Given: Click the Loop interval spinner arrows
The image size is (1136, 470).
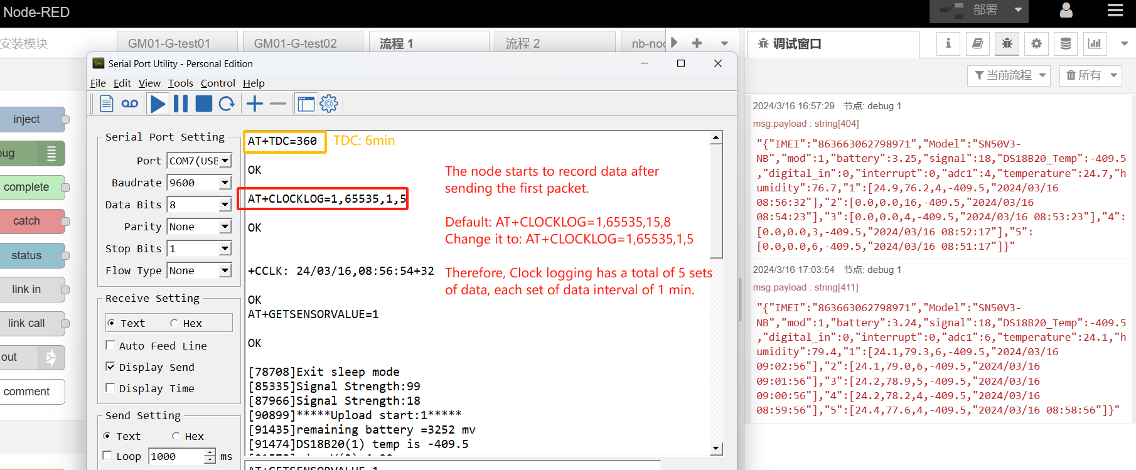Looking at the screenshot, I should click(210, 456).
